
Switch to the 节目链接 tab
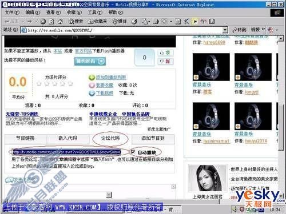25,139
